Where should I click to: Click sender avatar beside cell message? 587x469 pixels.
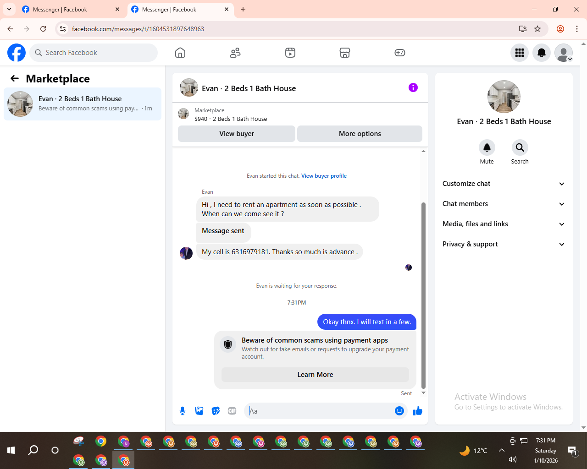pos(186,253)
